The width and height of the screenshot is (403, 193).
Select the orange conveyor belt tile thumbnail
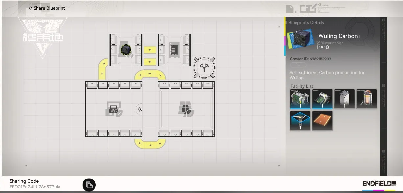click(x=322, y=121)
